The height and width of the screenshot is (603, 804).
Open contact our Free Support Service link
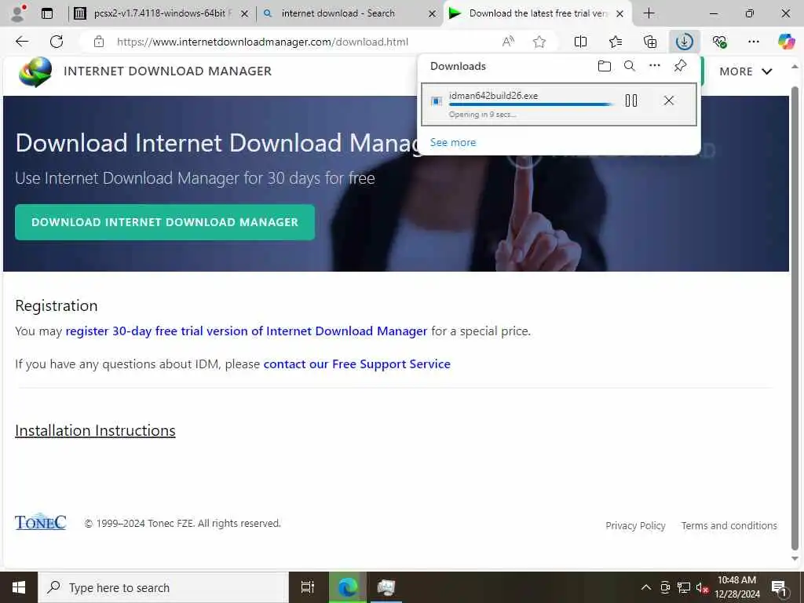[x=357, y=364]
